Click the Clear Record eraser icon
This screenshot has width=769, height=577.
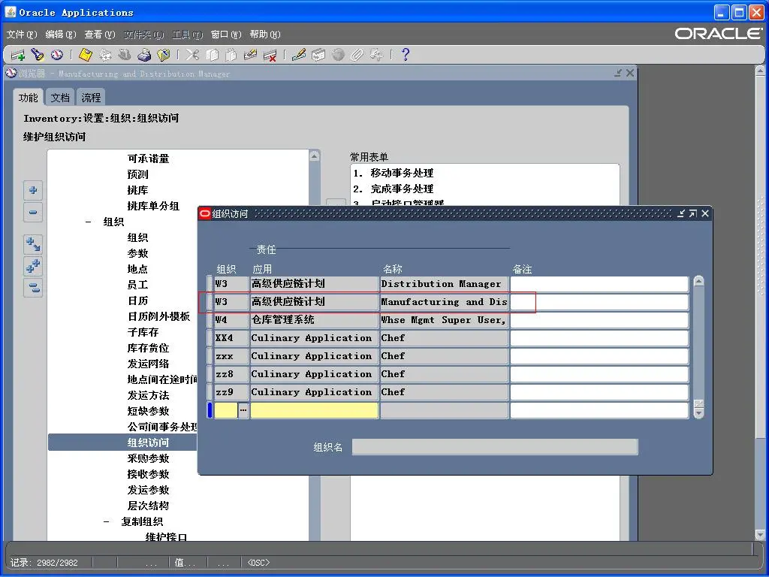point(251,55)
